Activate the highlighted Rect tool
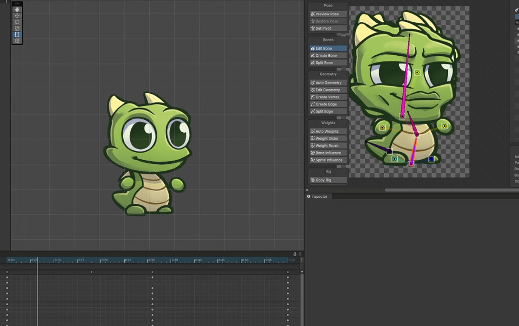Viewport: 519px width, 326px height. pyautogui.click(x=17, y=34)
